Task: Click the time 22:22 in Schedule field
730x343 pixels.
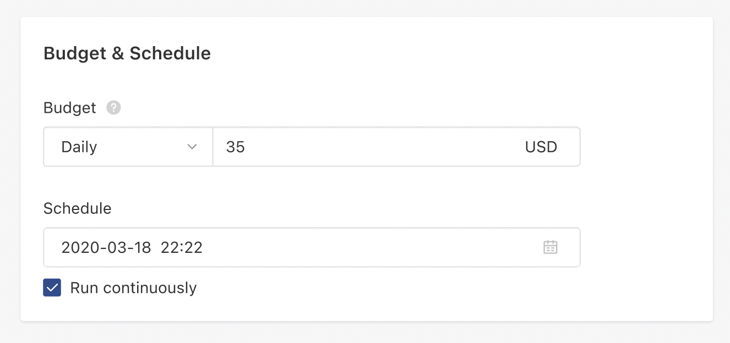Action: click(x=182, y=247)
